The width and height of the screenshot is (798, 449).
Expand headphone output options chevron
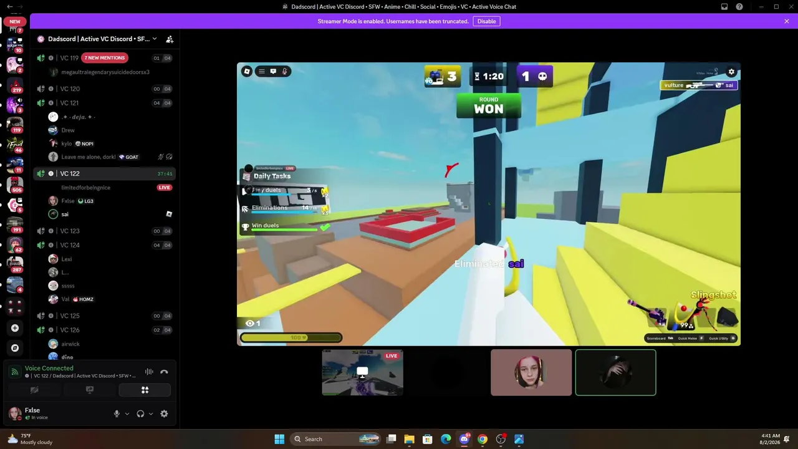tap(151, 413)
